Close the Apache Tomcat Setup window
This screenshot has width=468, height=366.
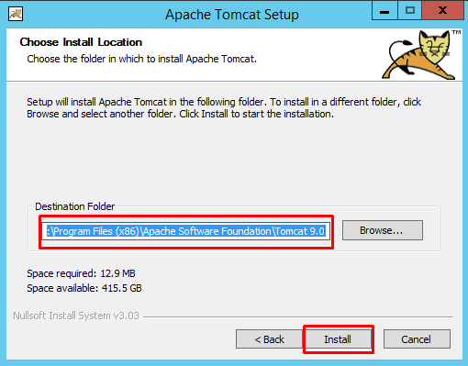pyautogui.click(x=442, y=11)
